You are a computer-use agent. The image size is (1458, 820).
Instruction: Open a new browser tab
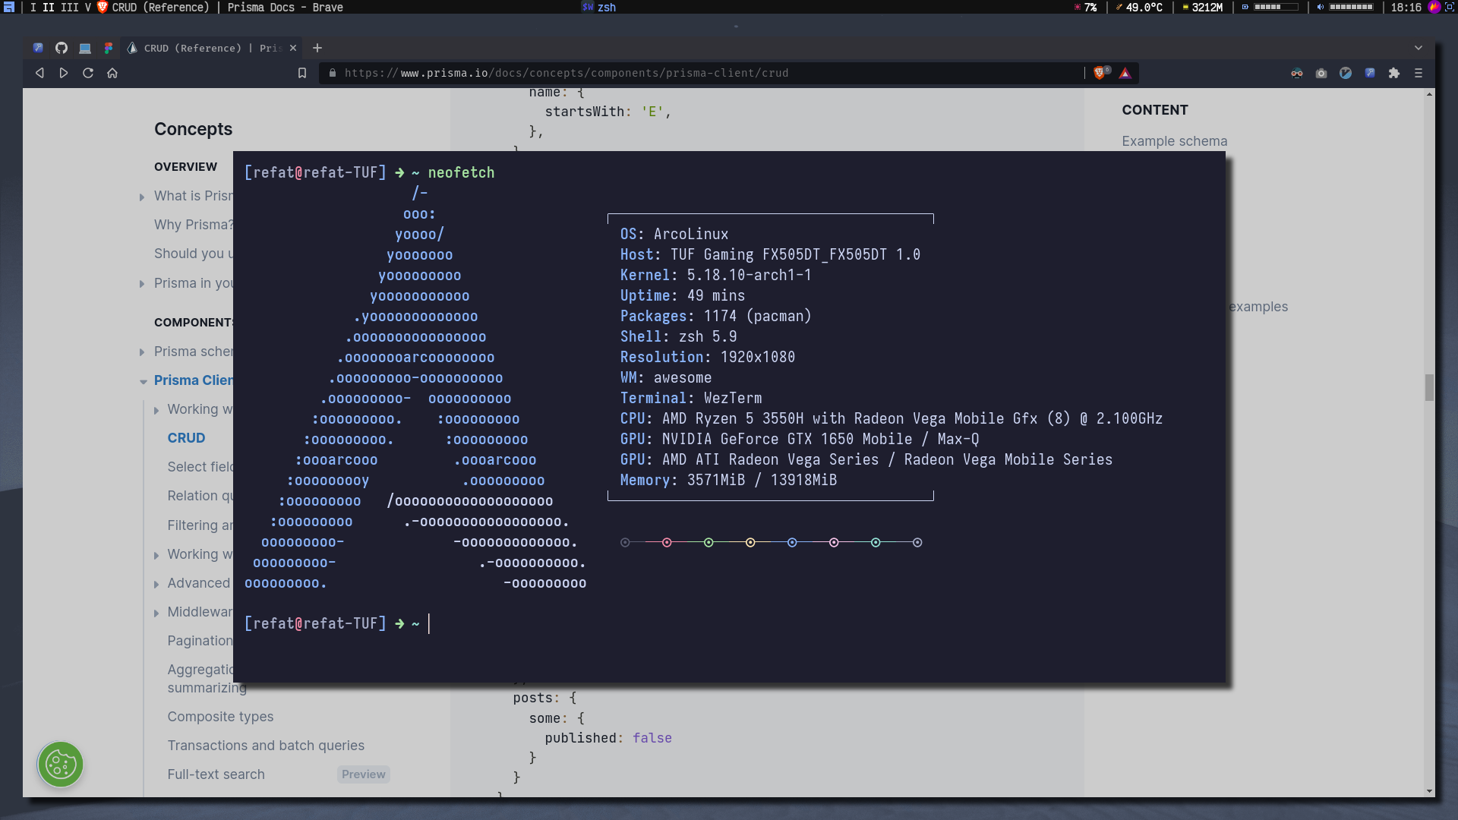click(x=317, y=47)
